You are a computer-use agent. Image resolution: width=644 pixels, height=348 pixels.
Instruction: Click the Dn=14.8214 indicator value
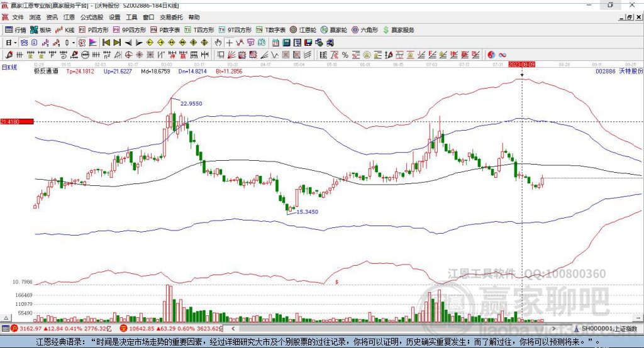point(192,72)
